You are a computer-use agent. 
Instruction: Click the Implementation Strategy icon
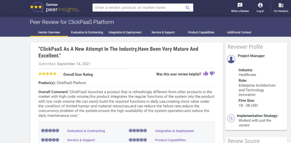tap(231, 118)
